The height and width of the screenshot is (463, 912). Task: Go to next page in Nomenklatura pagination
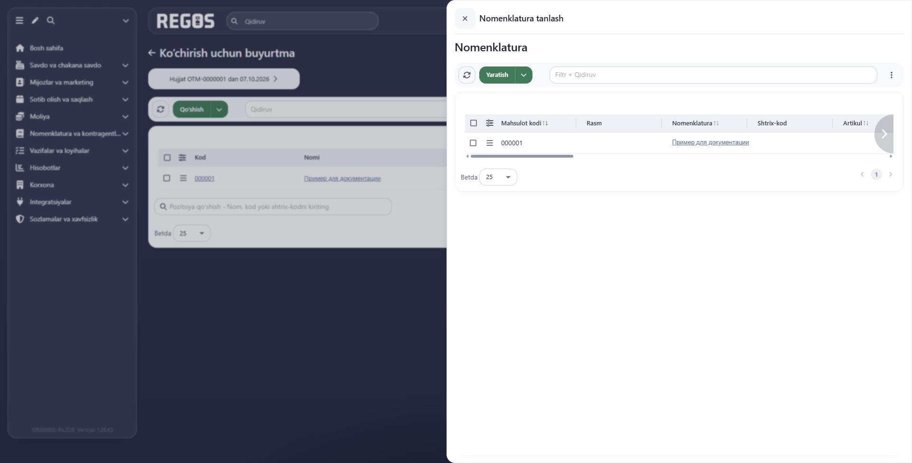click(891, 174)
